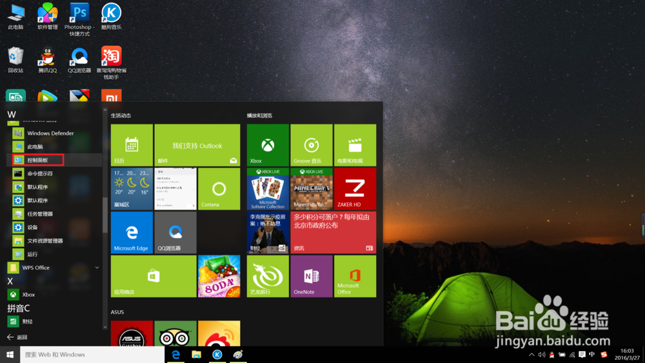This screenshot has width=645, height=363.
Task: Click the ASUS group header
Action: click(x=117, y=312)
